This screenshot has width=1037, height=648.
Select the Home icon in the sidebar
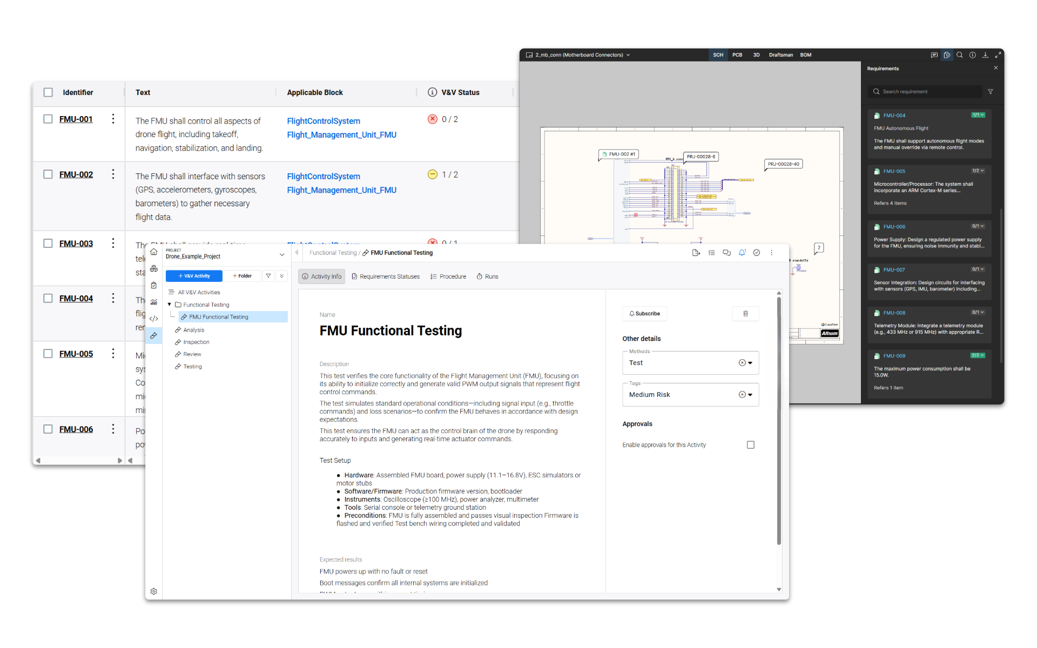154,252
